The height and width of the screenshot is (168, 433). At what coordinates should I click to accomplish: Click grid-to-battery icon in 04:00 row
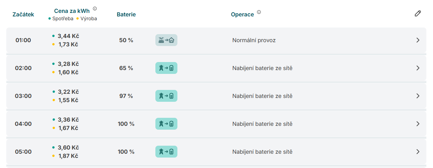[166, 124]
